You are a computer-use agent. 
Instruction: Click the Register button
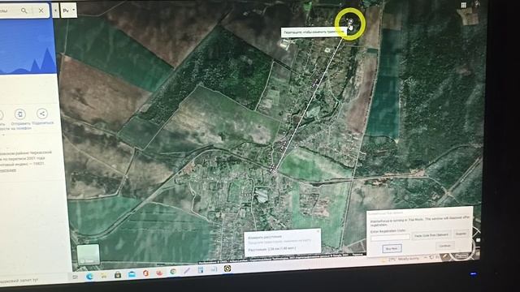(x=461, y=234)
